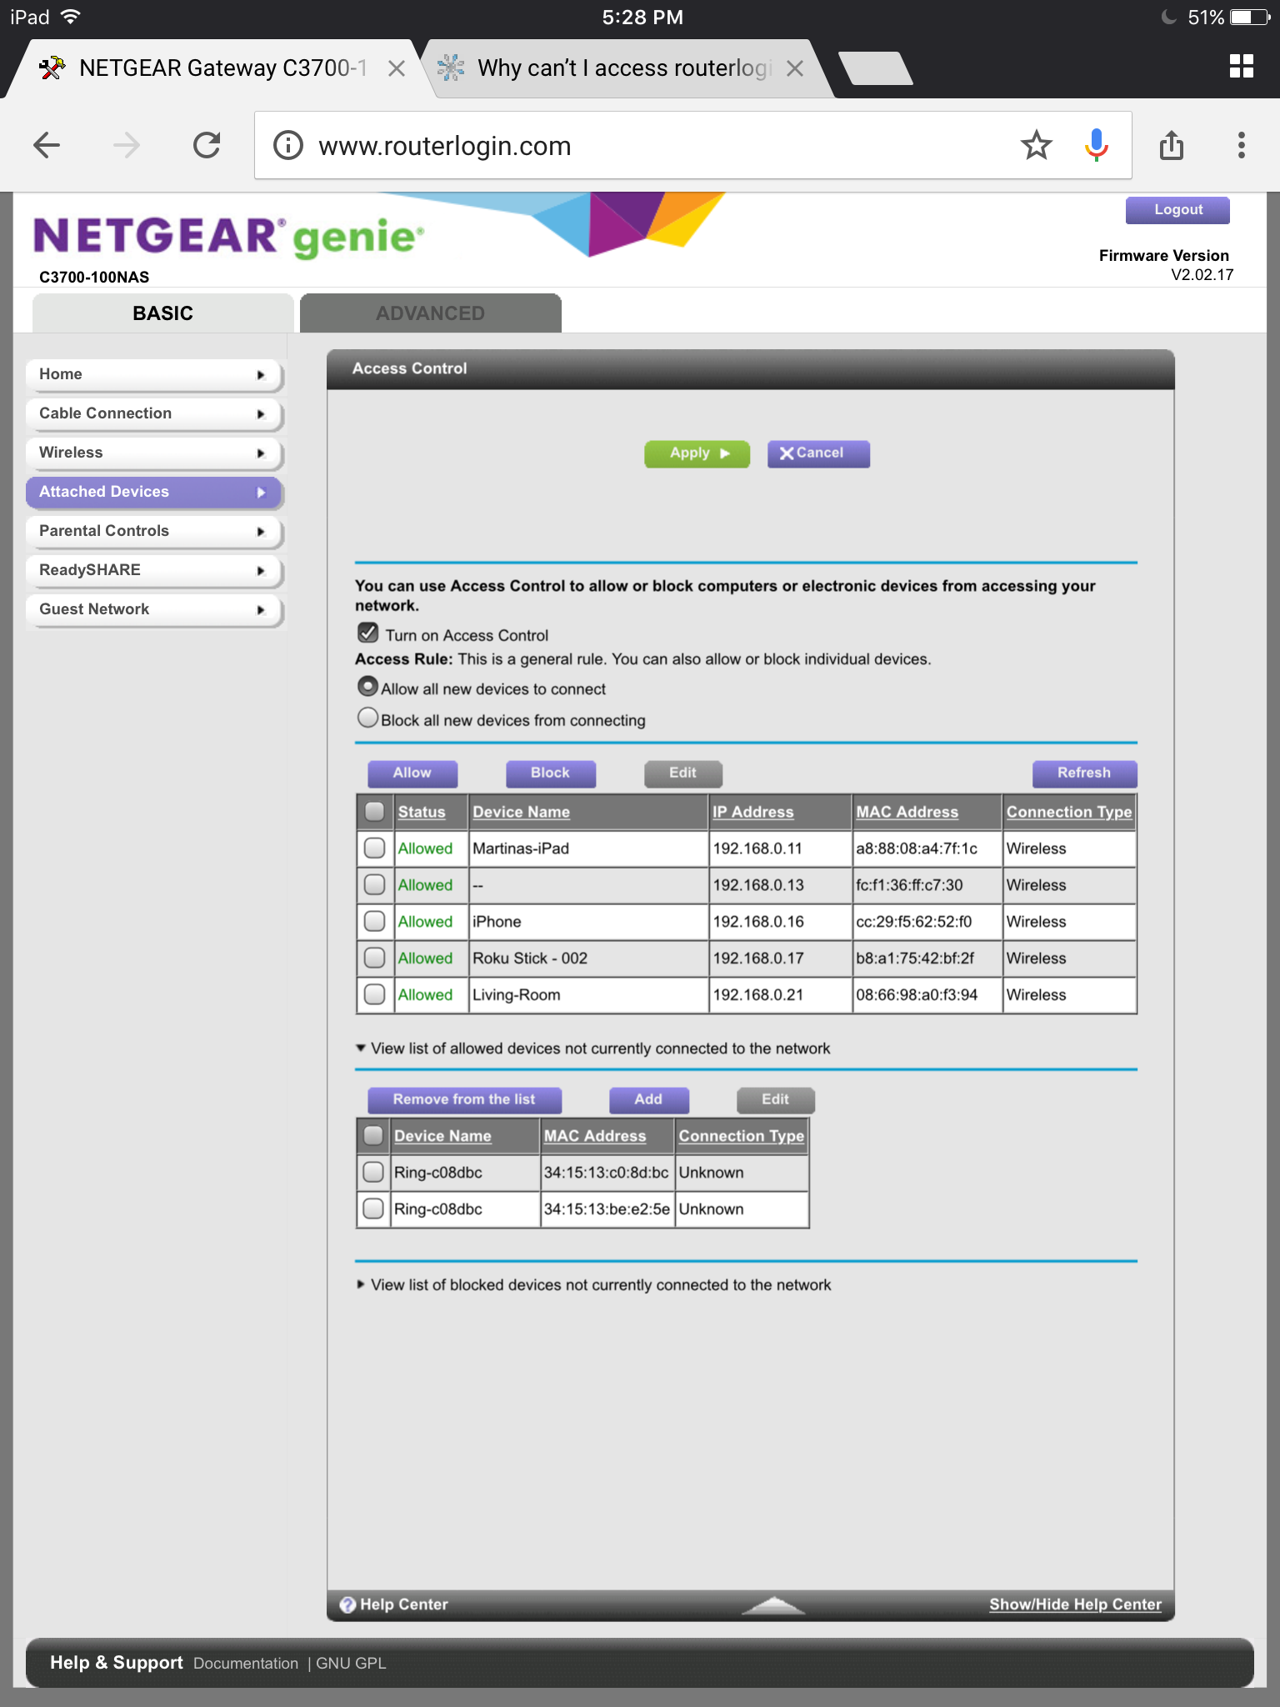Close the Why can't I access tab
This screenshot has height=1707, width=1280.
coord(795,68)
